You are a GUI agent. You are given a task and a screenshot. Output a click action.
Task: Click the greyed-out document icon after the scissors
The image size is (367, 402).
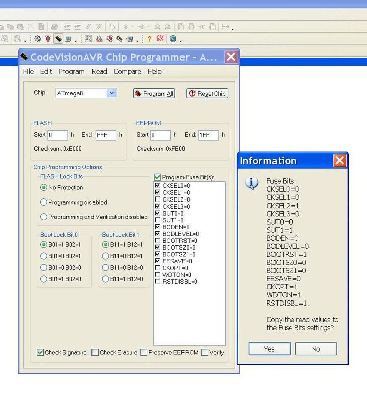tap(41, 27)
